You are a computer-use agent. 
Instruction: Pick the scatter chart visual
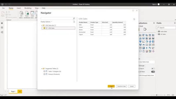pyautogui.click(x=144, y=42)
